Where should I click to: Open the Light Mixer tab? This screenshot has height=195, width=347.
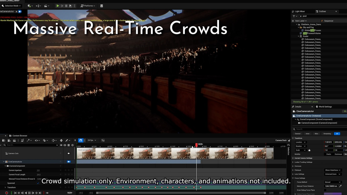(300, 11)
